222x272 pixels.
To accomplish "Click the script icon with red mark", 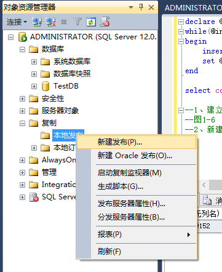I will click(x=105, y=22).
